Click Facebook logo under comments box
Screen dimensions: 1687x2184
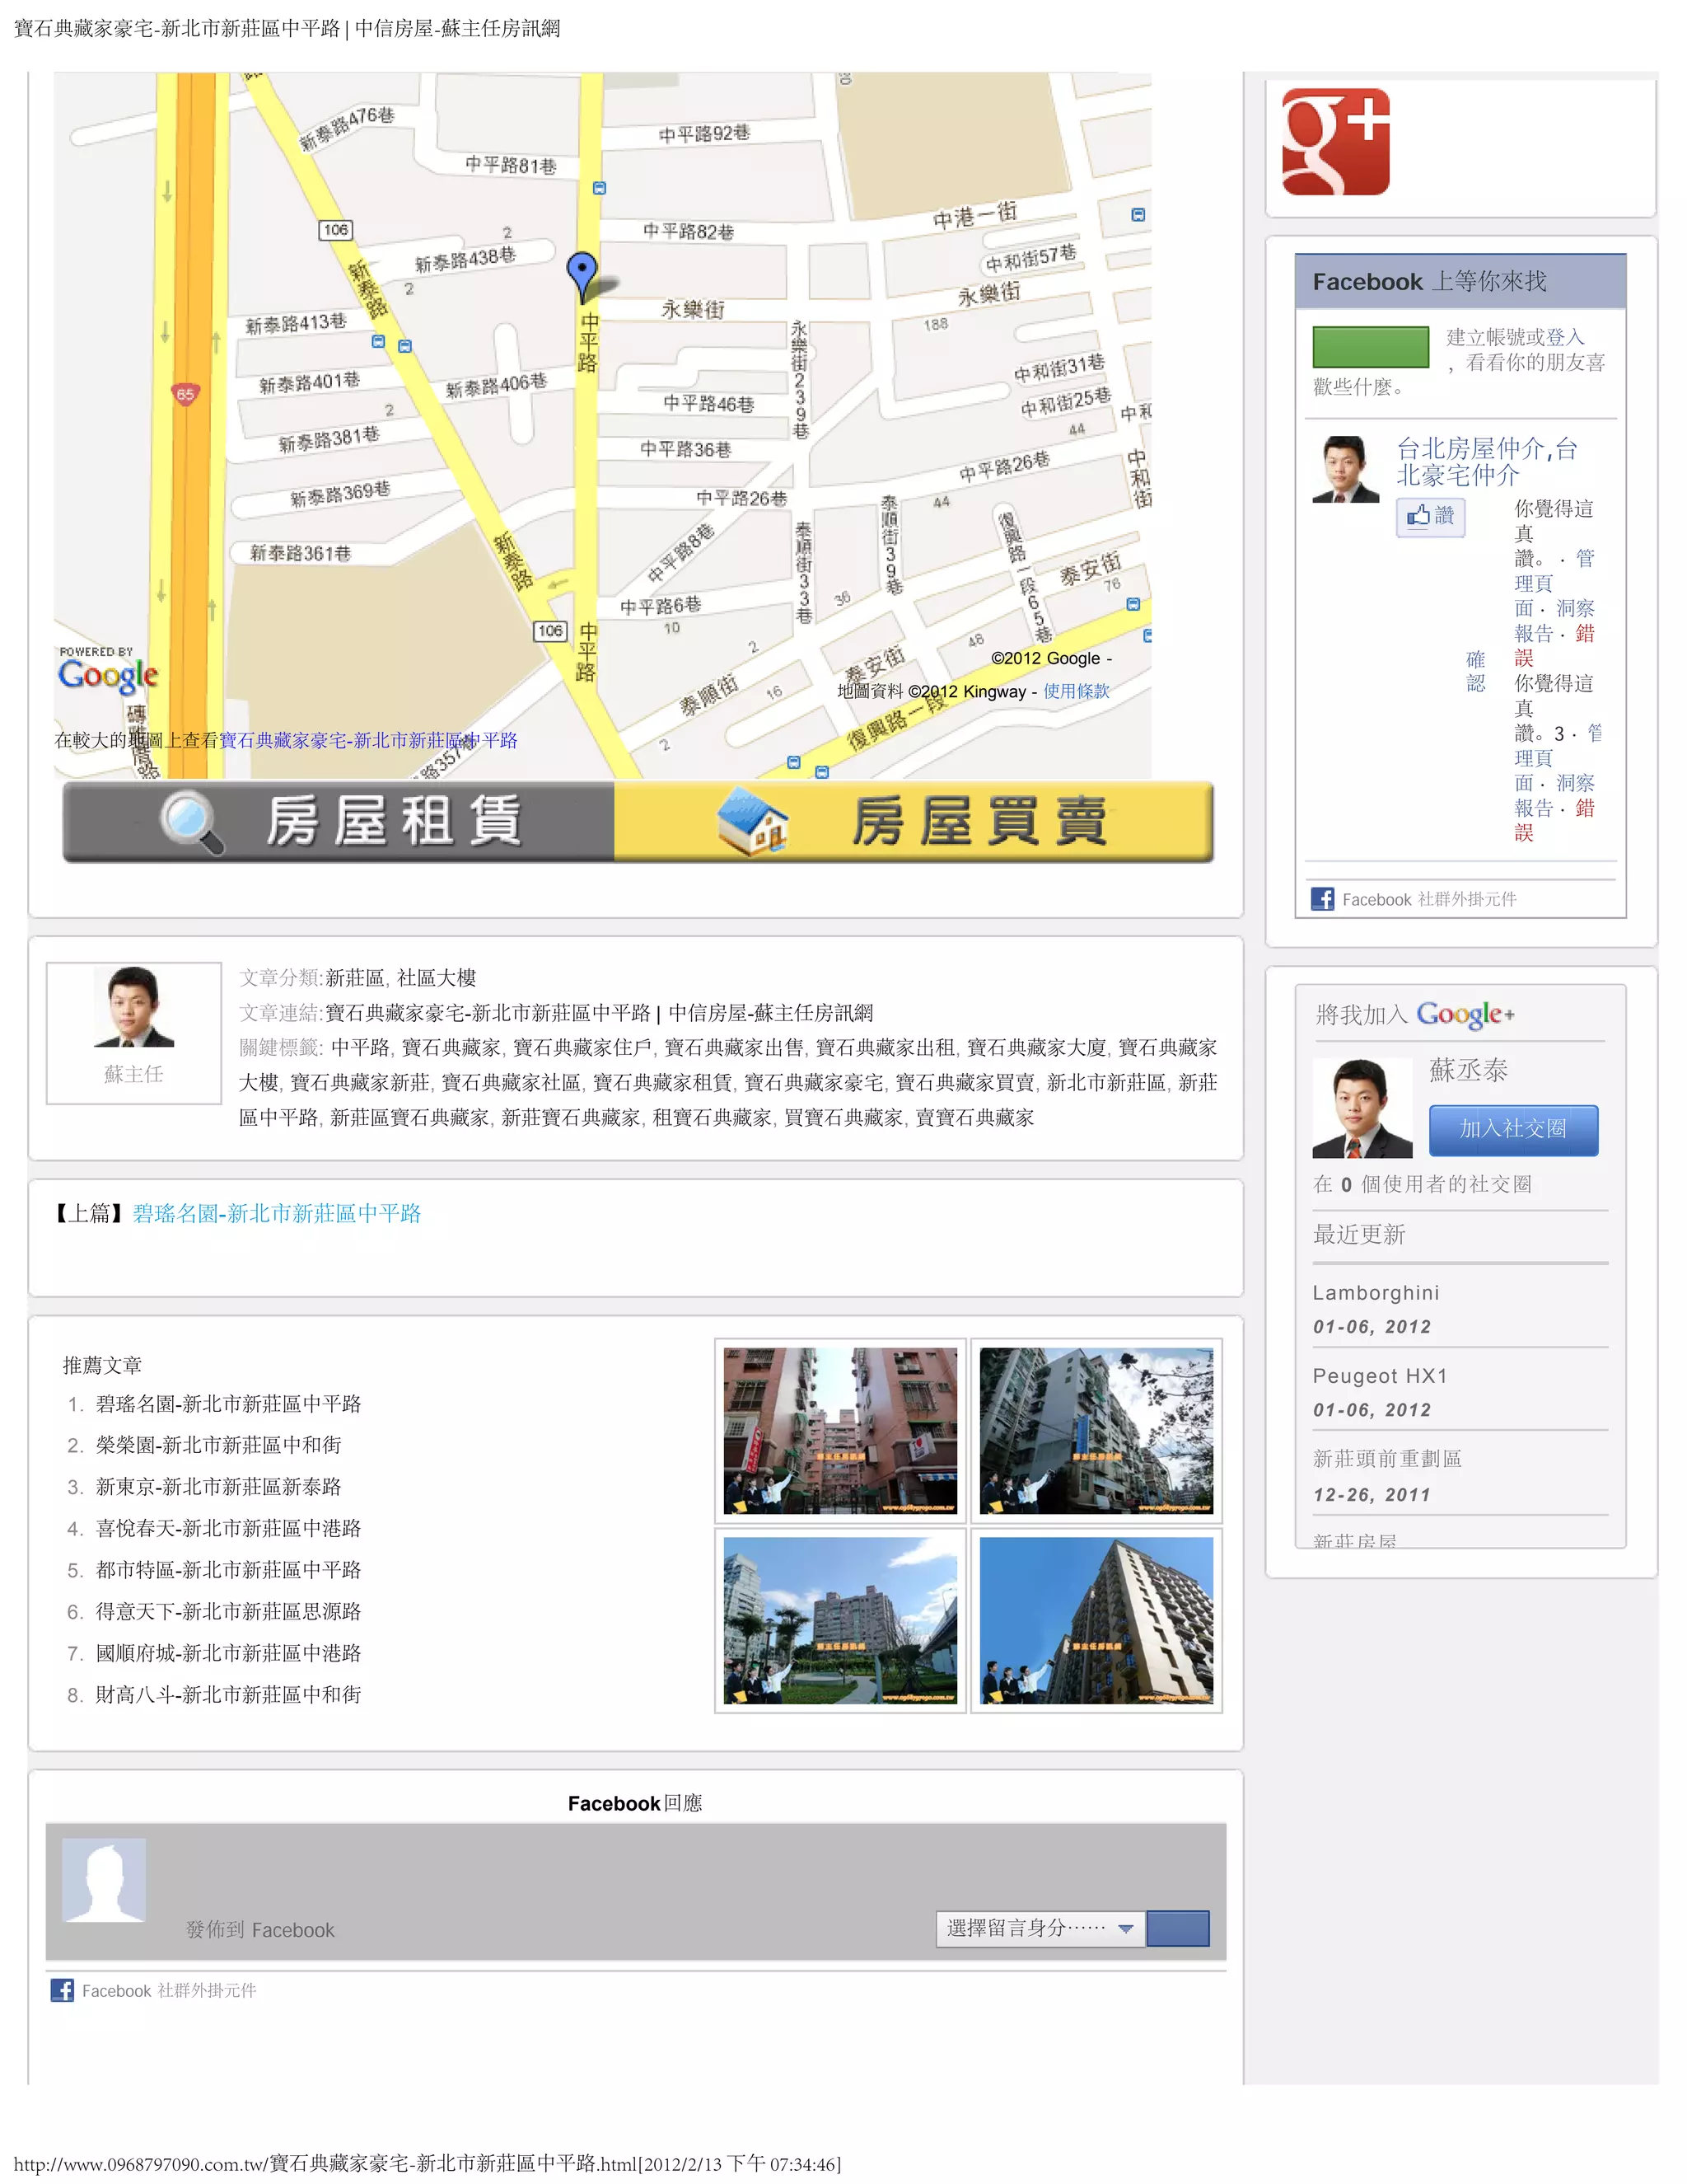click(x=62, y=1990)
